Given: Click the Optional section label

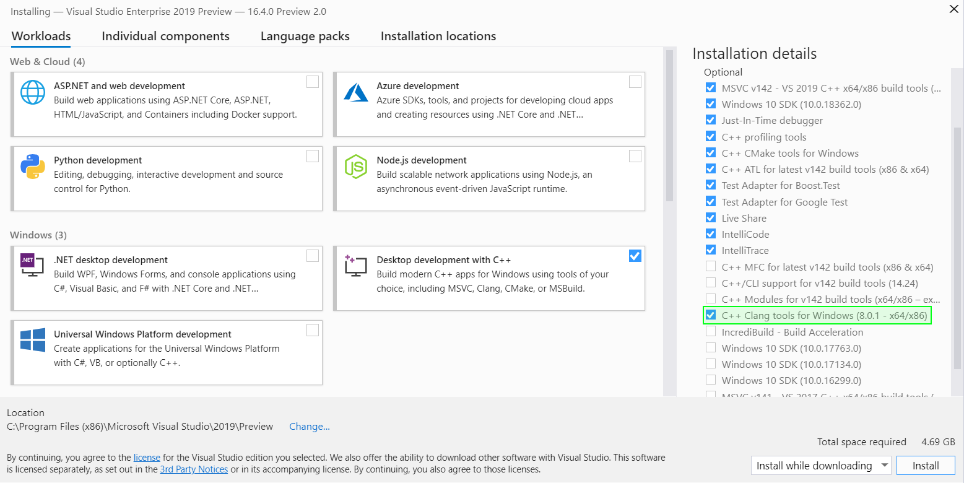Looking at the screenshot, I should coord(723,72).
